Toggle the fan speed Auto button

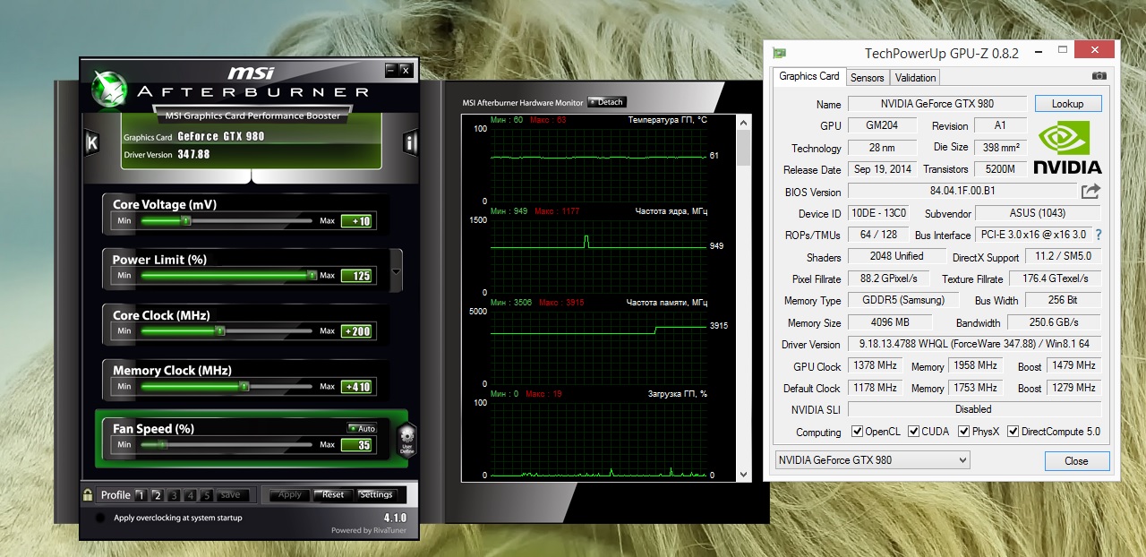point(362,428)
